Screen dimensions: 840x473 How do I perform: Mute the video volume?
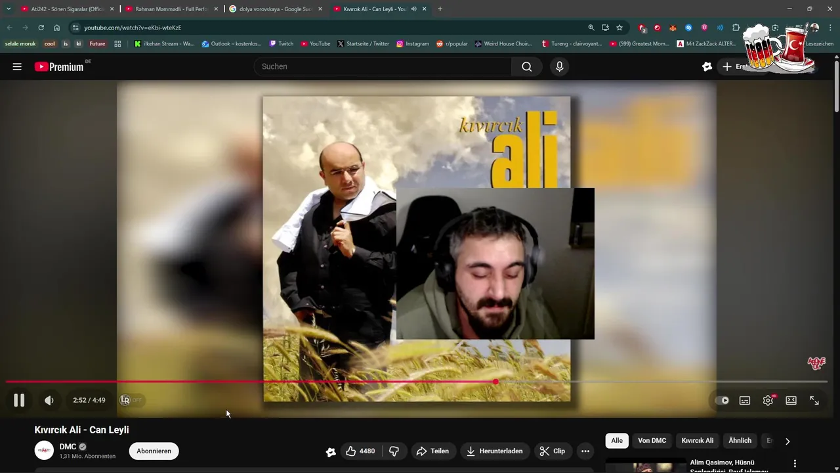(x=49, y=400)
